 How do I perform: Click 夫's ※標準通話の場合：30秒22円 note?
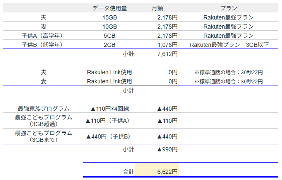click(228, 72)
